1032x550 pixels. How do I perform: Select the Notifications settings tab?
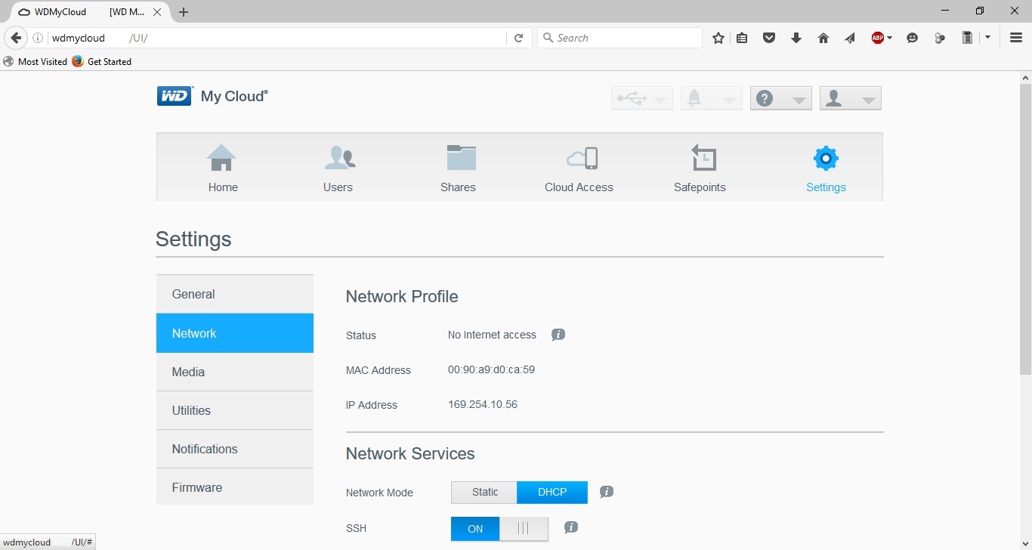(235, 449)
